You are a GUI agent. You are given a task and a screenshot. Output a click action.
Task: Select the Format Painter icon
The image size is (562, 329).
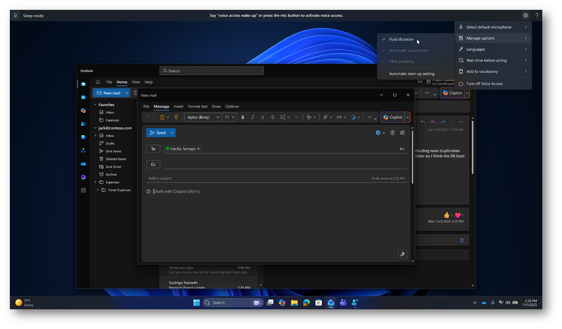point(176,117)
